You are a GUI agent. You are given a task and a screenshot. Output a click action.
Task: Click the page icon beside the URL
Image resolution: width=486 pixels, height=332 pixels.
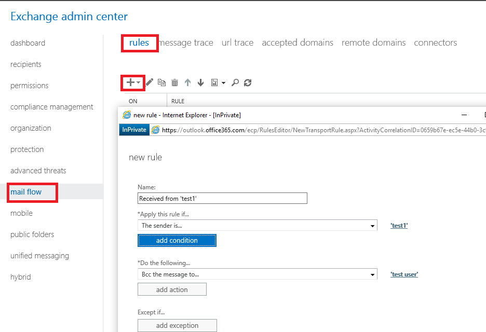(155, 130)
